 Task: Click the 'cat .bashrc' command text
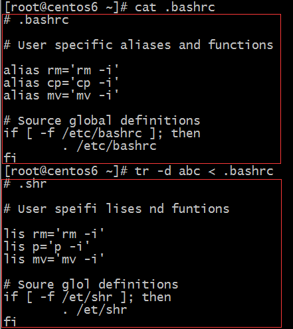(175, 7)
